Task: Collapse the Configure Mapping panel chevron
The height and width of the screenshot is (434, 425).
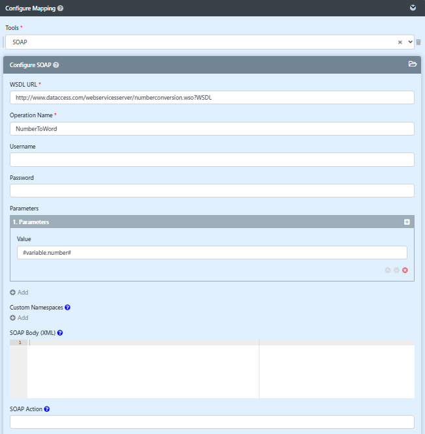Action: [412, 8]
